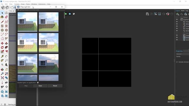Toggle the region render icon
This screenshot has width=189, height=106.
[x=155, y=14]
